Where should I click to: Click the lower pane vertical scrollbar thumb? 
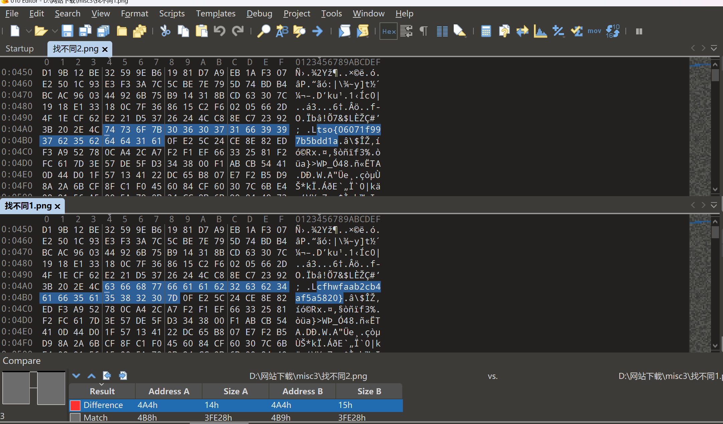[x=715, y=232]
